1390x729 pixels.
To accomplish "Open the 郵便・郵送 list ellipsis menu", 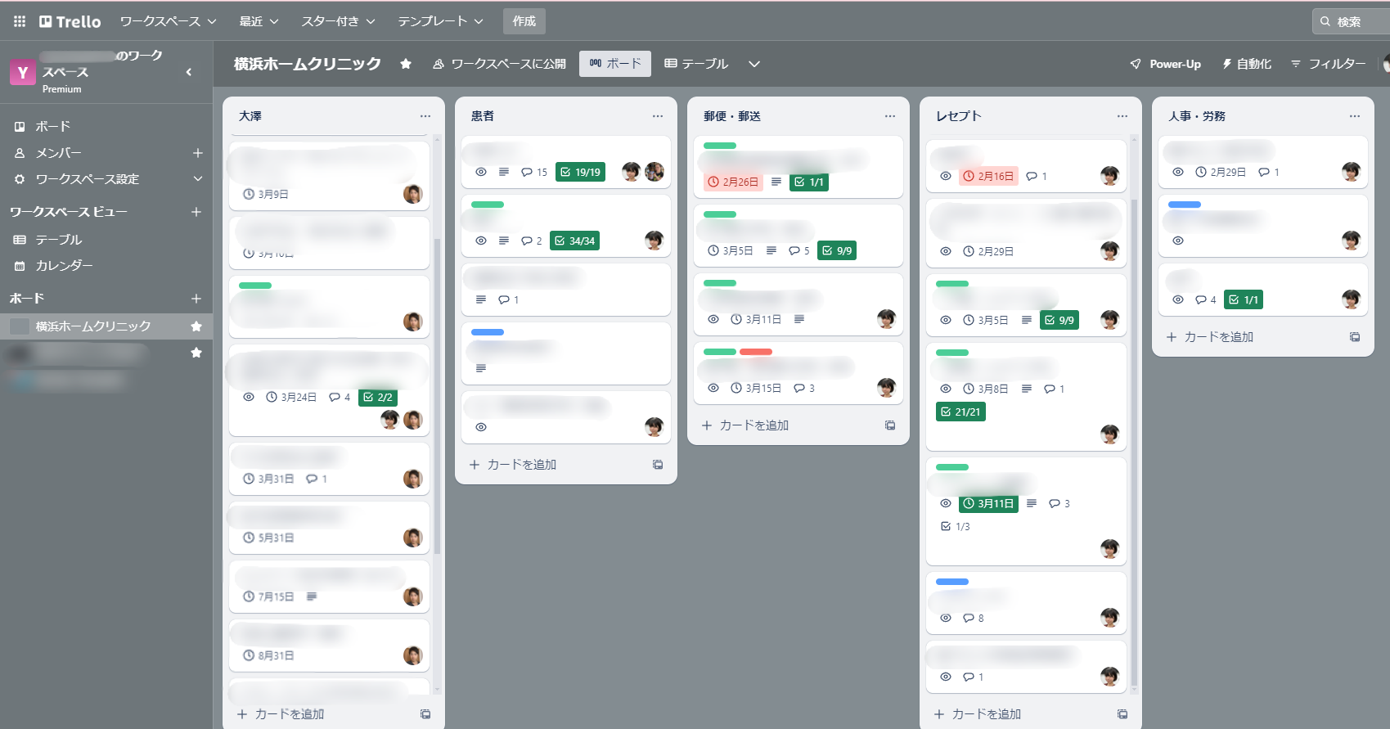I will [x=890, y=116].
